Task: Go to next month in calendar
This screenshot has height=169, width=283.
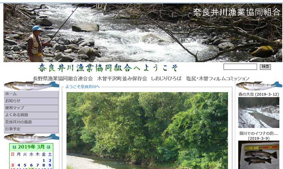Action: [x=48, y=147]
